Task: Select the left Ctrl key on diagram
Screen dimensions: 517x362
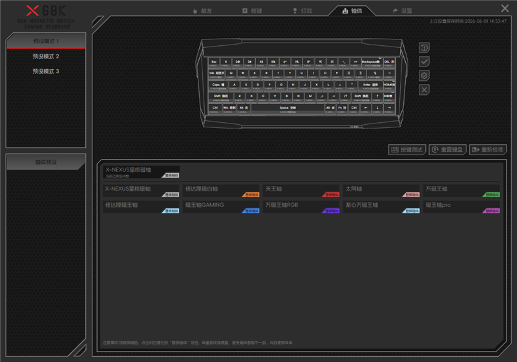Action: click(215, 109)
